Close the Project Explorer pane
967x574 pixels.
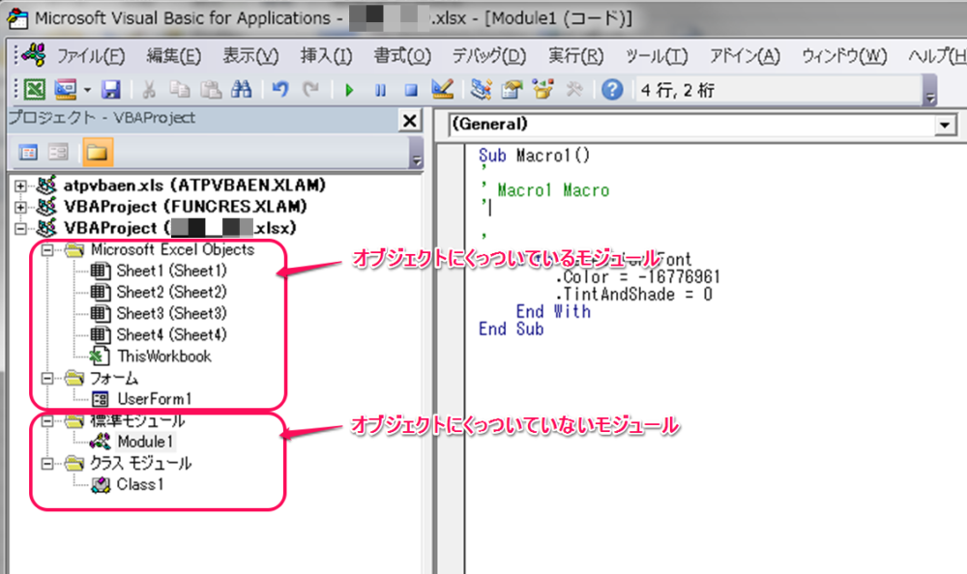point(410,120)
